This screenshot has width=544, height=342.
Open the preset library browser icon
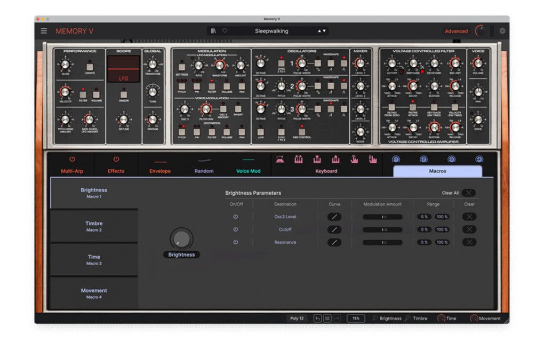click(213, 31)
